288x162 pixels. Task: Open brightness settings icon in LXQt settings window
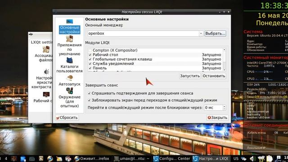[x=46, y=72]
